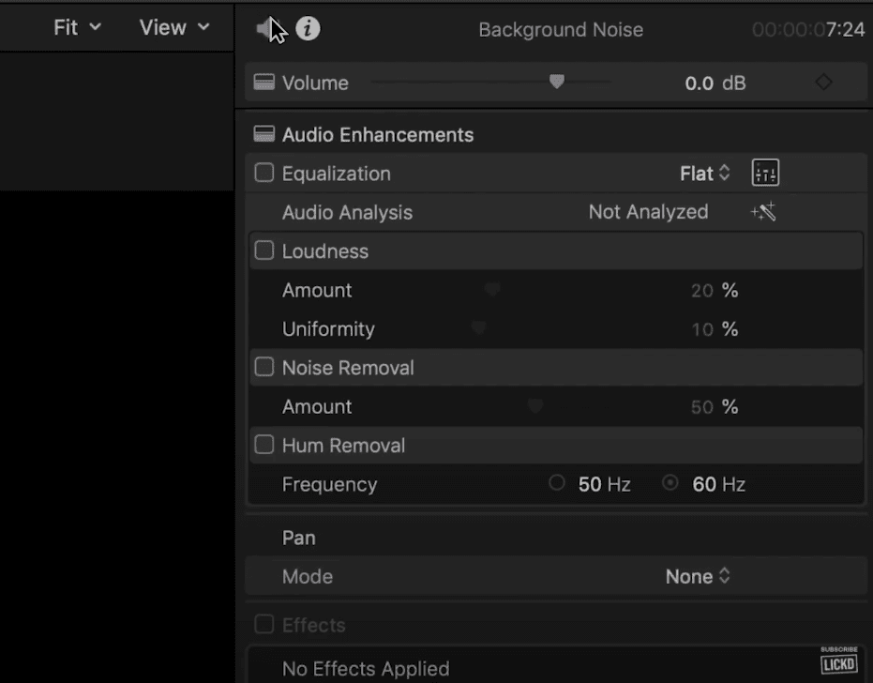Add a Volume keyframe diamond
The height and width of the screenshot is (683, 873).
point(823,83)
